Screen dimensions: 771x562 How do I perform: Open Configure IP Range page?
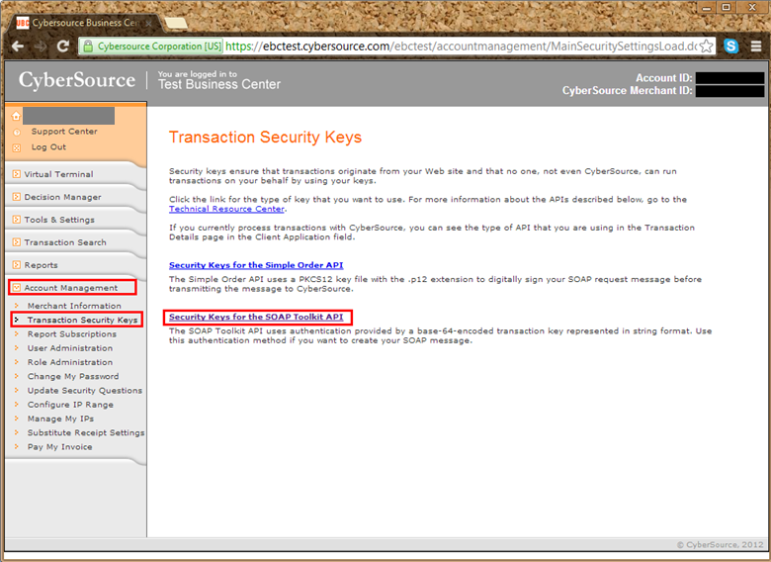[x=70, y=405]
